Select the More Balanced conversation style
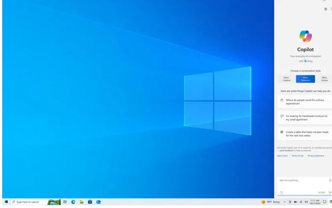 tap(305, 79)
